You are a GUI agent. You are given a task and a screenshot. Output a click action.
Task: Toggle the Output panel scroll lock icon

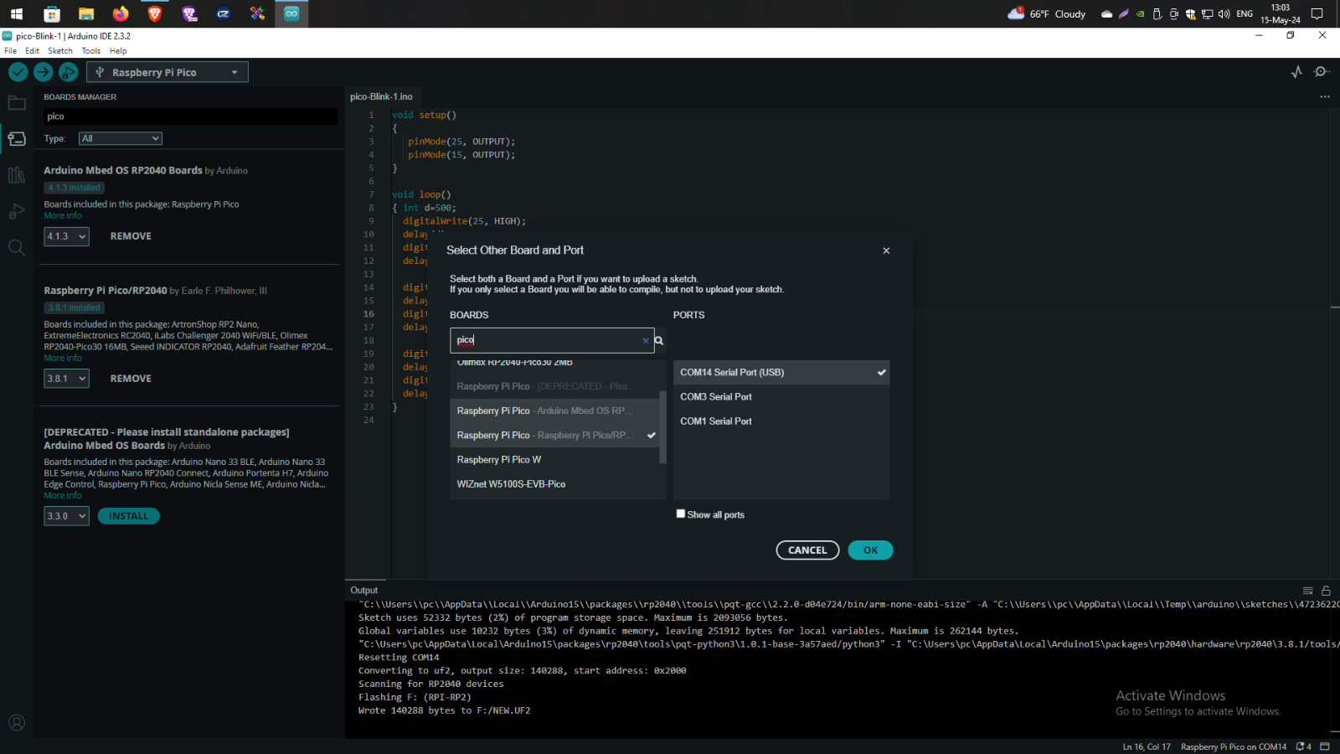[1326, 591]
